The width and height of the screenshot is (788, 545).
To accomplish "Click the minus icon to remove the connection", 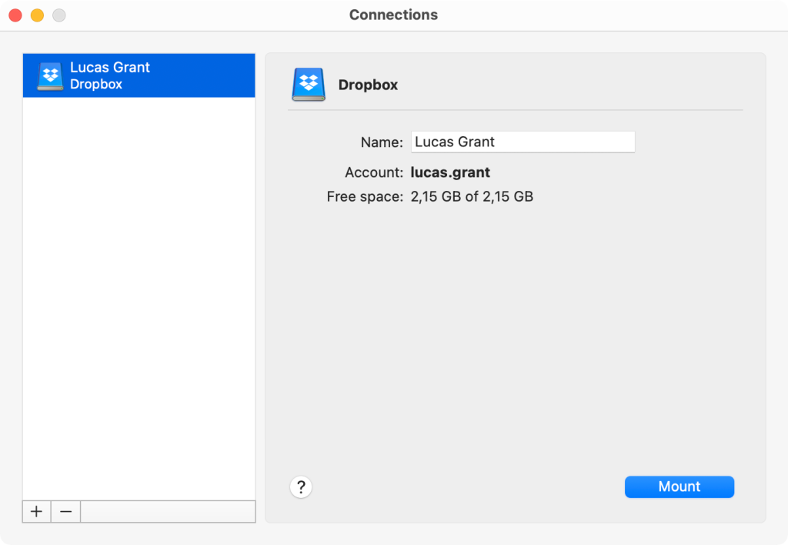I will click(x=65, y=511).
